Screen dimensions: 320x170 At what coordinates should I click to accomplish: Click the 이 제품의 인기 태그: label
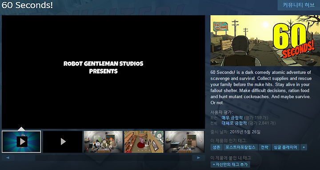click(x=229, y=140)
